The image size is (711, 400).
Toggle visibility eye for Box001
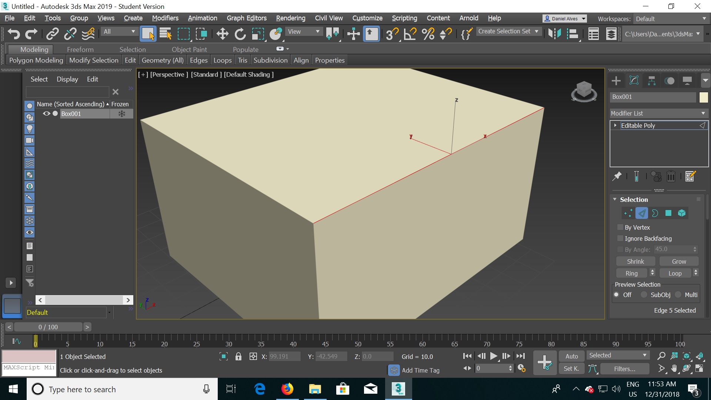pos(46,114)
